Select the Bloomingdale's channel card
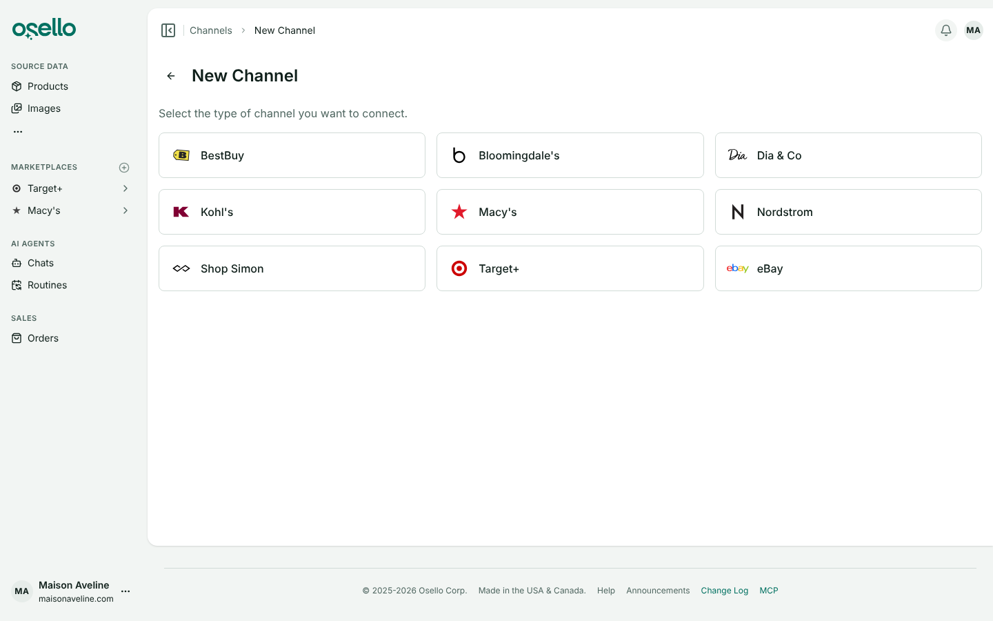The image size is (993, 621). (570, 155)
